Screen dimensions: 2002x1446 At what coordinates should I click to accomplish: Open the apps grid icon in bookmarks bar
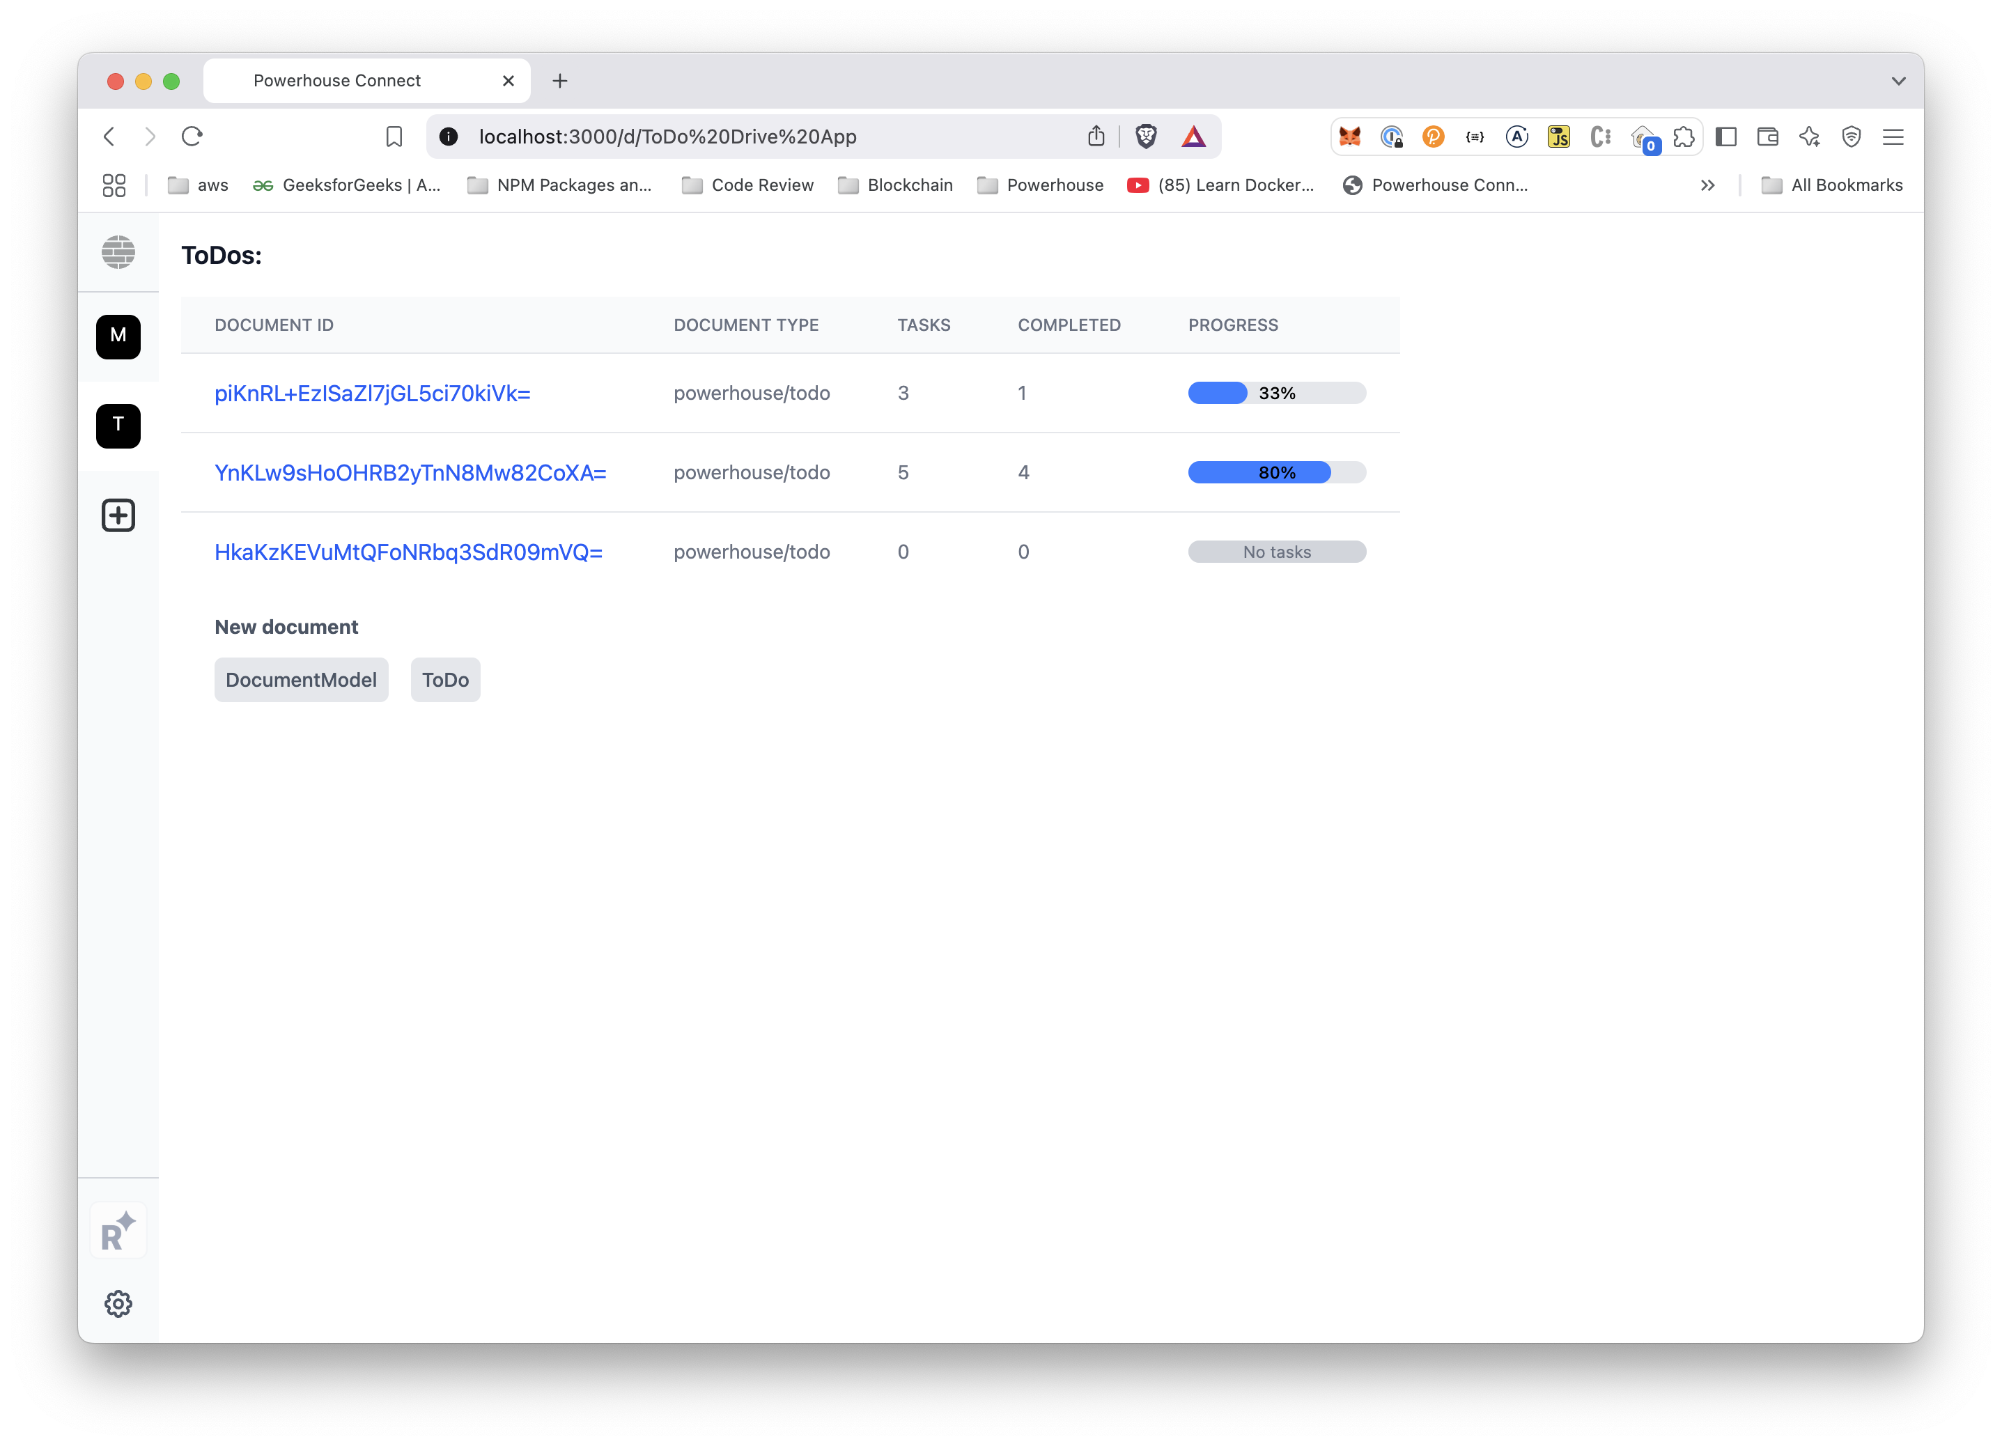click(x=114, y=185)
